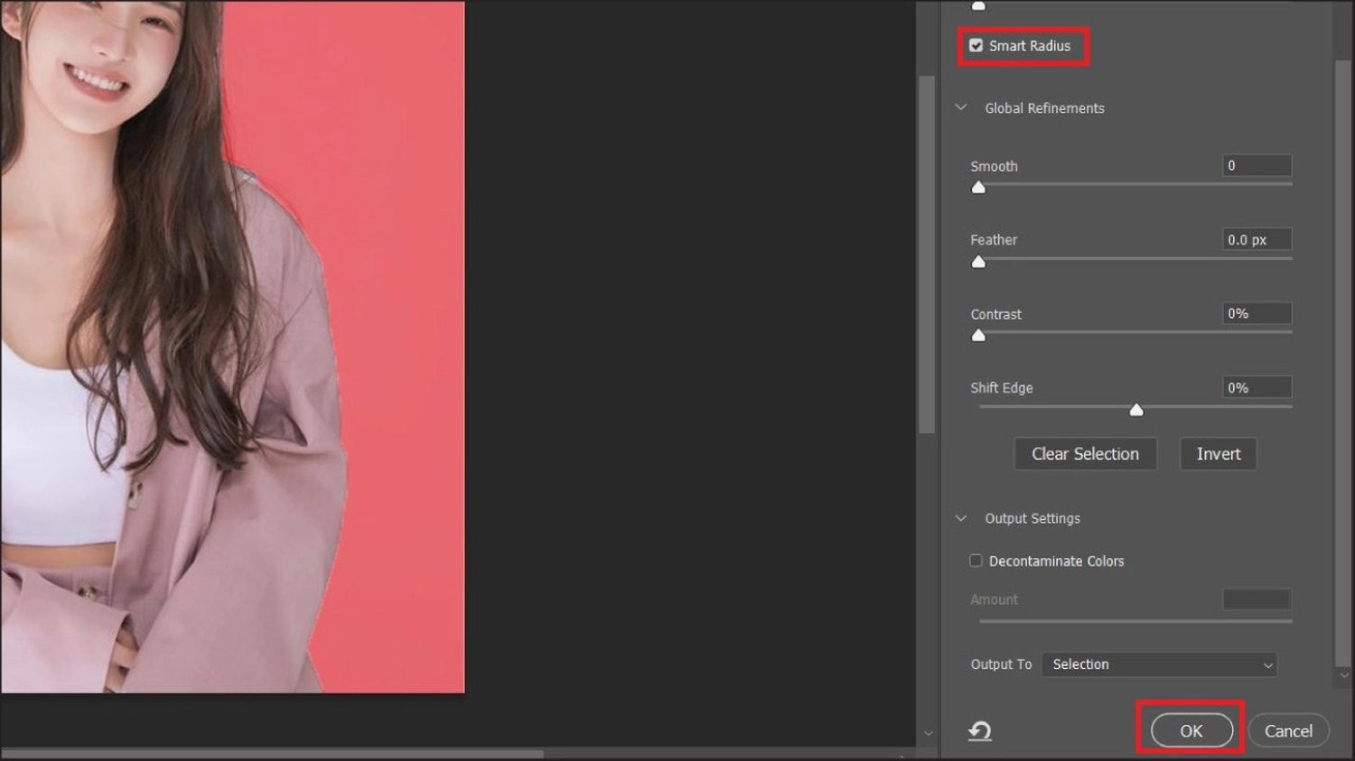Click the Output Settings heading text
This screenshot has height=761, width=1355.
pyautogui.click(x=1033, y=518)
